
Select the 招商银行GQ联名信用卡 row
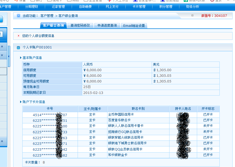(x=121, y=132)
